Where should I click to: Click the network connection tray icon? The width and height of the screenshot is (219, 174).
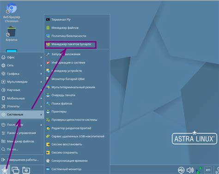[x=199, y=170]
